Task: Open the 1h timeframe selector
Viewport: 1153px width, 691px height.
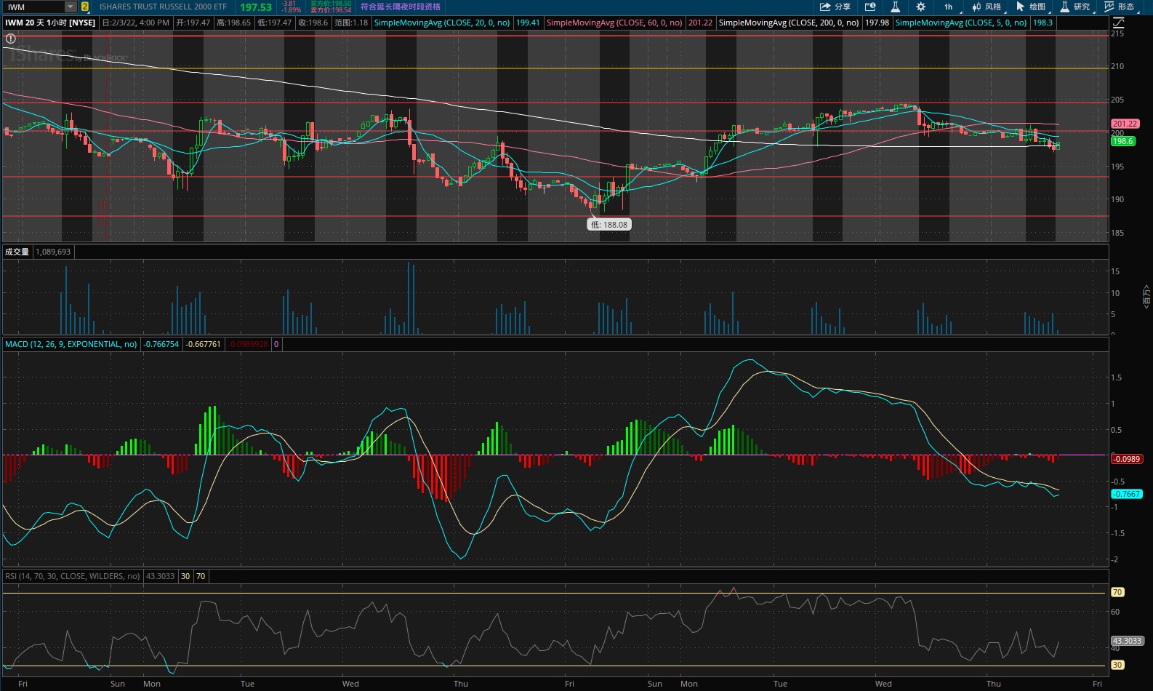Action: point(949,7)
